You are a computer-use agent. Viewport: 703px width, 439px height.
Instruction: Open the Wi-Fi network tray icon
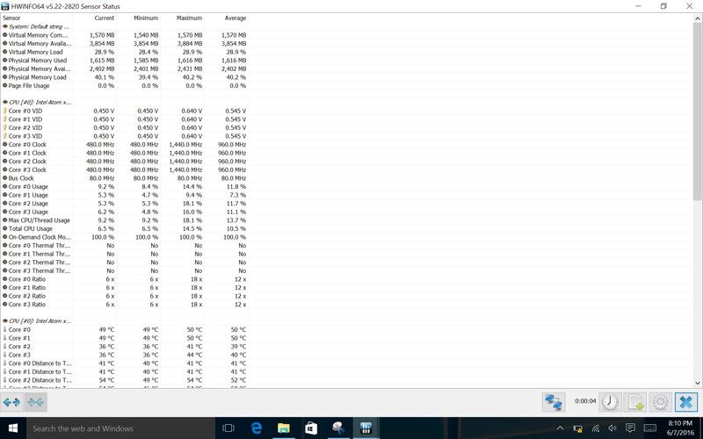pyautogui.click(x=596, y=428)
